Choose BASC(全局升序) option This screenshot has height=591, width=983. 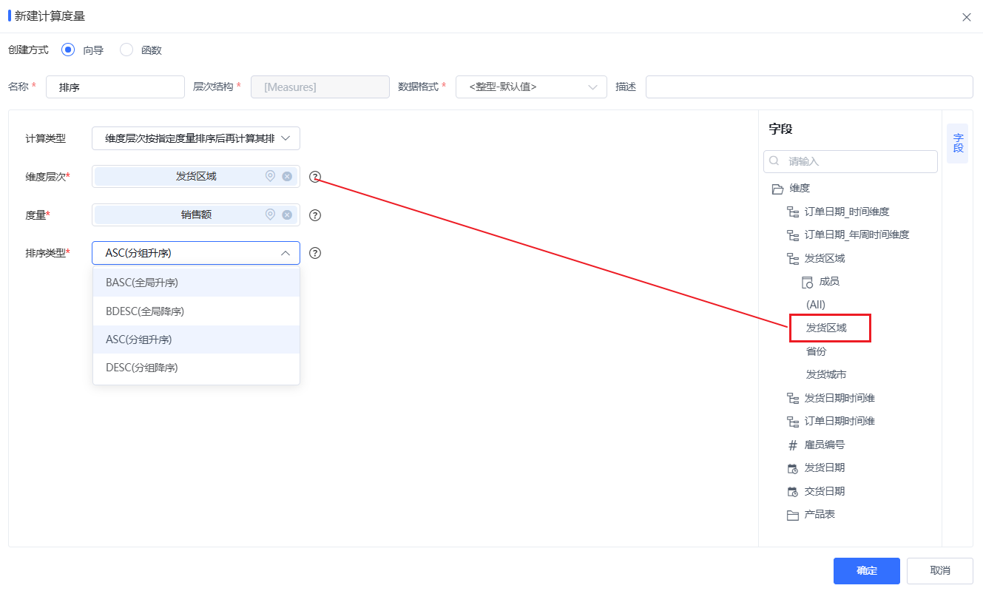point(196,283)
